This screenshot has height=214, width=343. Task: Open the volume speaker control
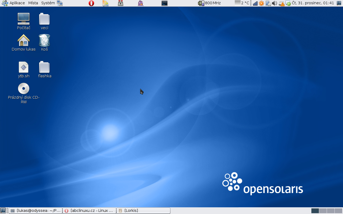[x=274, y=3]
